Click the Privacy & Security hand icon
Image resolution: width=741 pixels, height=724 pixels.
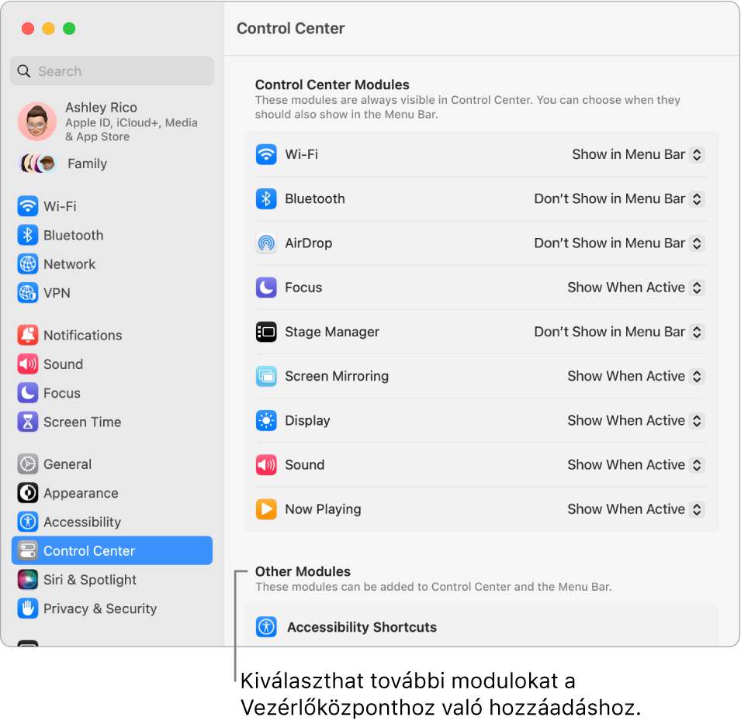point(27,608)
